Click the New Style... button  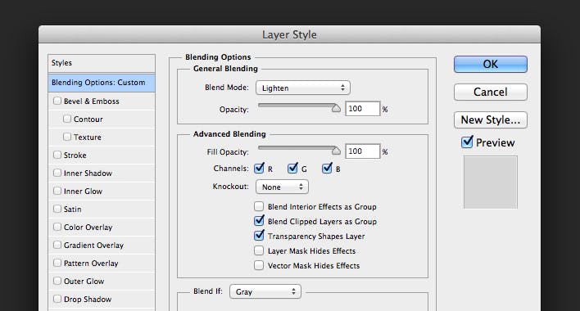(491, 119)
